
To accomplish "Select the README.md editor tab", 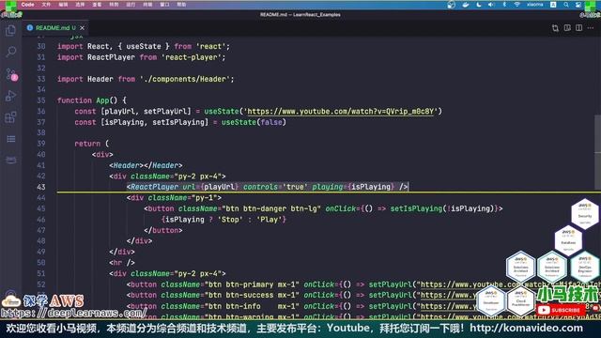I will [x=55, y=28].
